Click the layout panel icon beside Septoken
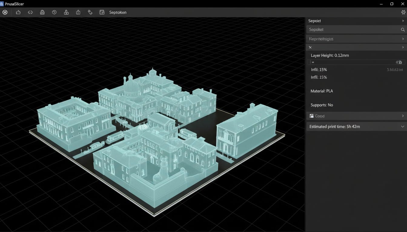Image resolution: width=407 pixels, height=232 pixels. (102, 12)
